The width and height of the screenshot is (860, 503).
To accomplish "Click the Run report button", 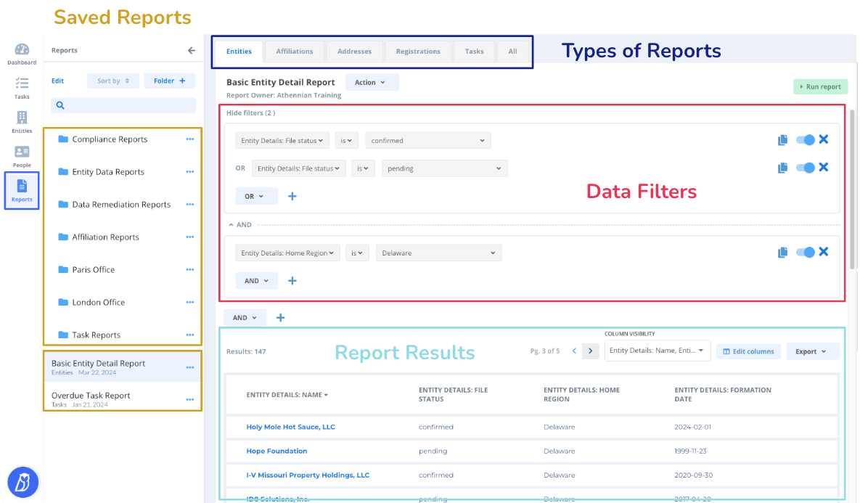I will [820, 86].
